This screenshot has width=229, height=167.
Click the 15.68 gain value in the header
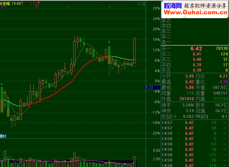16,4
